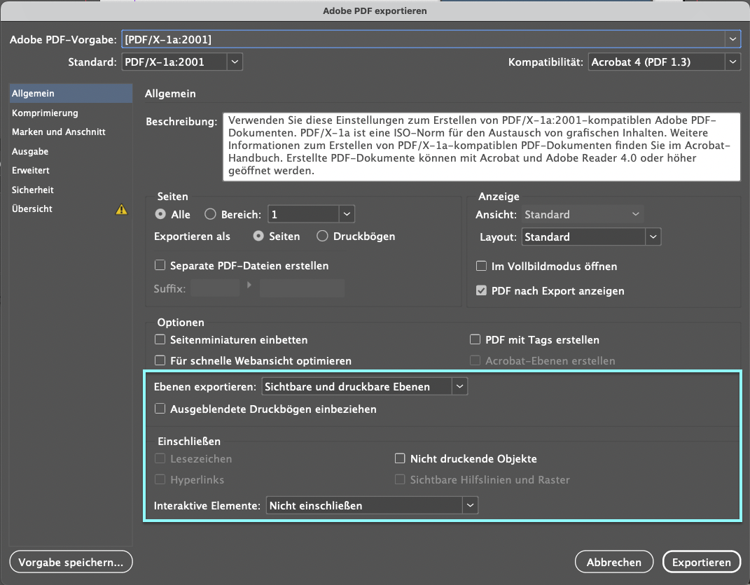The height and width of the screenshot is (585, 750).
Task: Open the Layout Standard dropdown
Action: (x=653, y=237)
